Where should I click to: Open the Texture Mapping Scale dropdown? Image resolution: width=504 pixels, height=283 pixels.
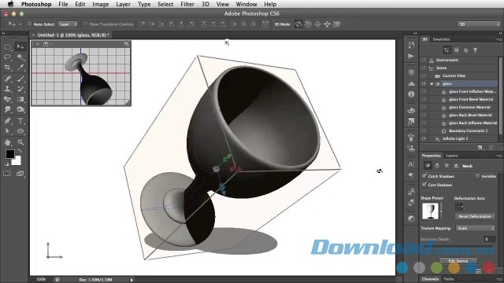click(x=476, y=228)
